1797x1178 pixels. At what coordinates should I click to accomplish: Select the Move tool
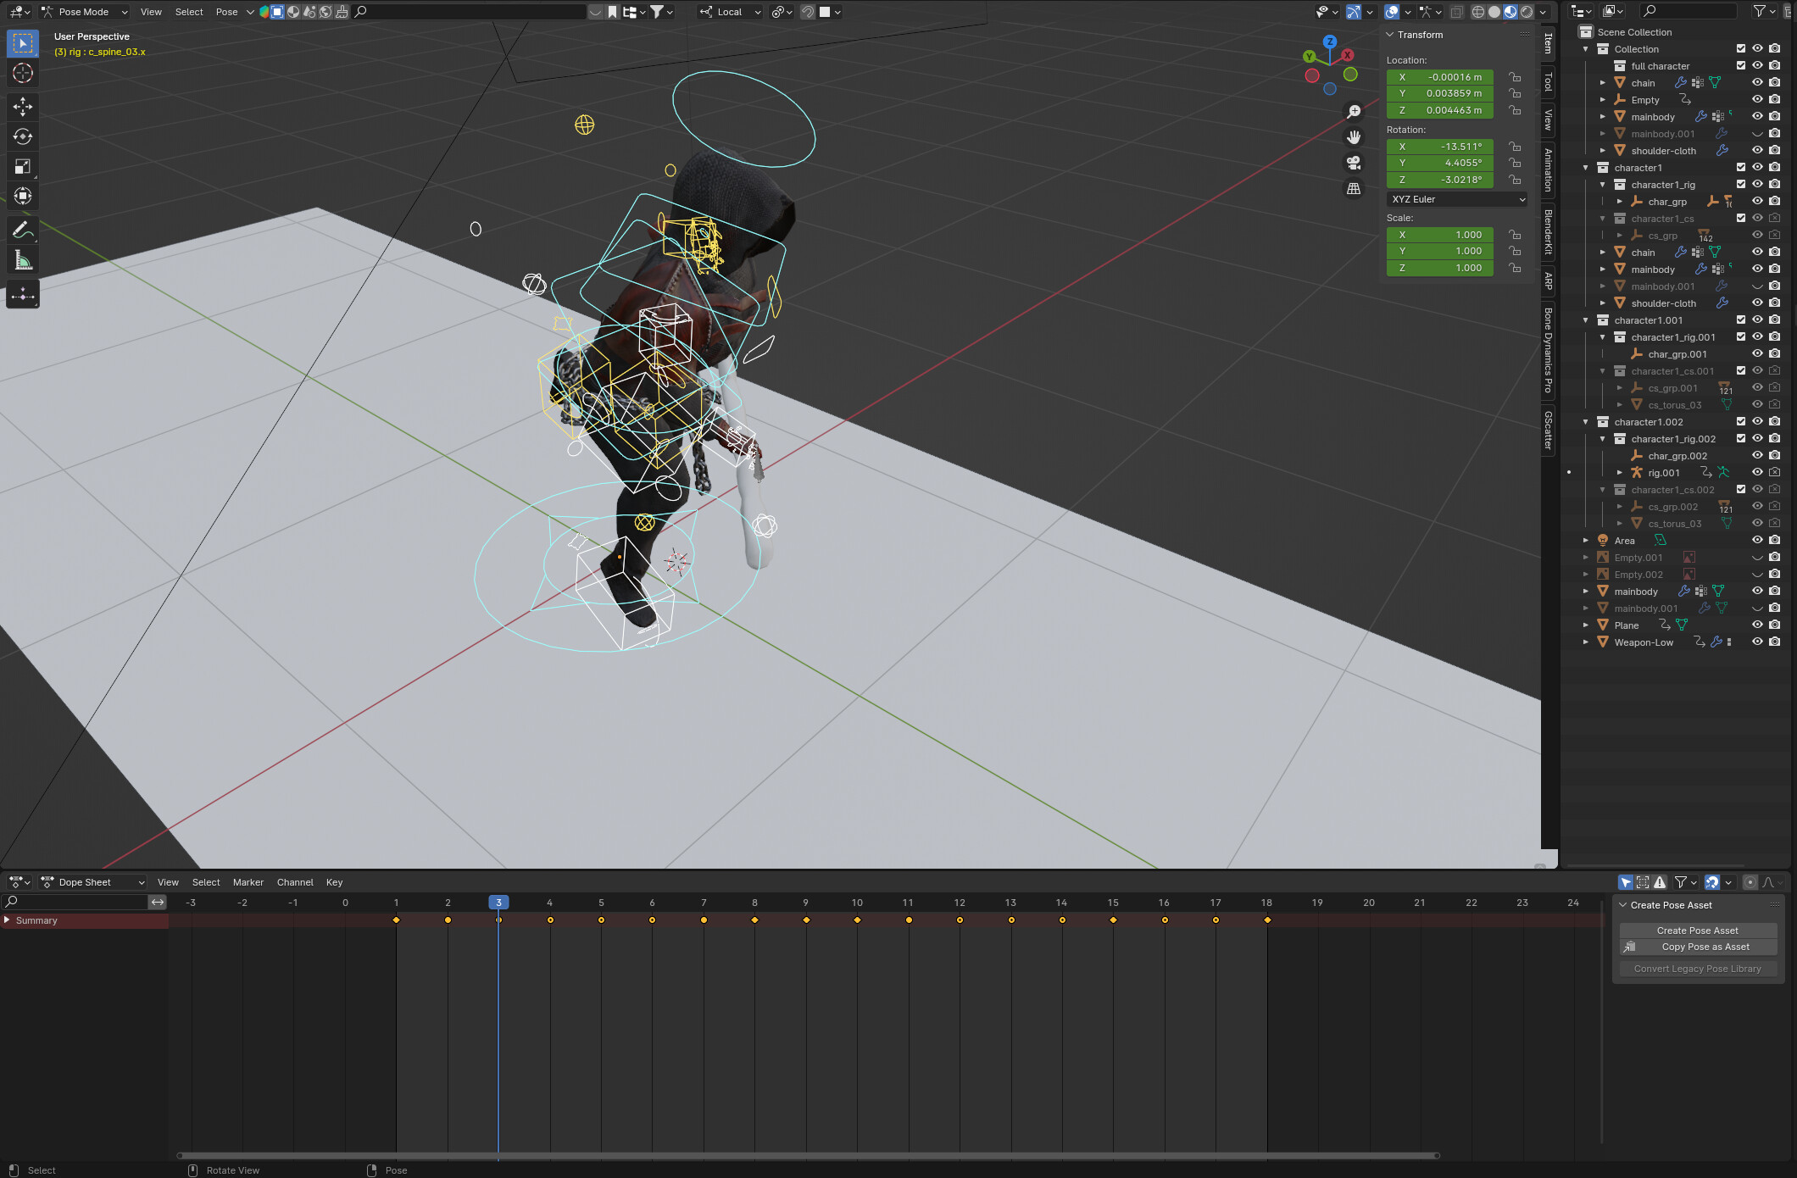click(x=23, y=106)
